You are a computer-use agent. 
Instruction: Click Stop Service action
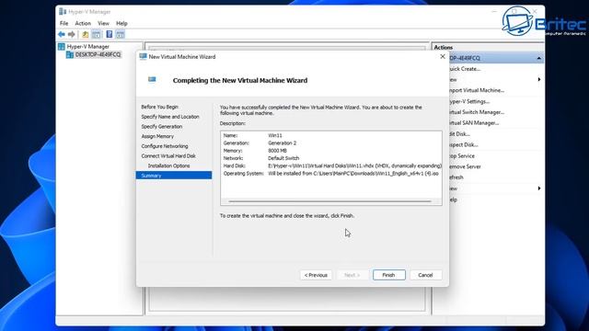pos(462,155)
